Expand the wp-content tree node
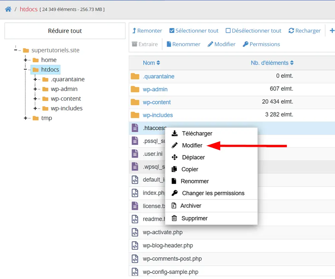Screen dimensions: 335x279 pos(35,99)
